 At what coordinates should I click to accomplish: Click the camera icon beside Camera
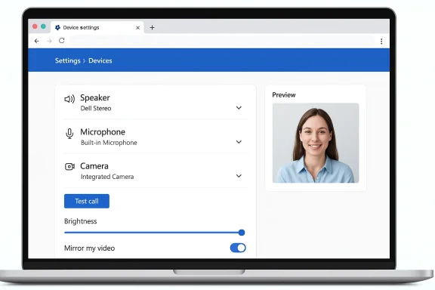(x=69, y=166)
